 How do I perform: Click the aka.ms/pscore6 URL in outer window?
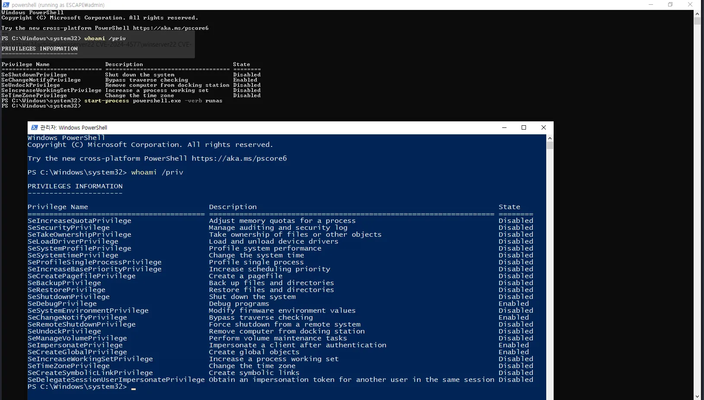pos(171,28)
